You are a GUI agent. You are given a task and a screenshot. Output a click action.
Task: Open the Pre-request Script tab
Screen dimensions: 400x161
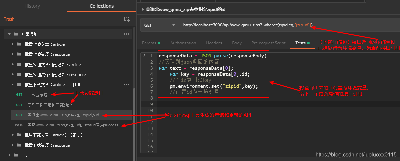point(269,43)
